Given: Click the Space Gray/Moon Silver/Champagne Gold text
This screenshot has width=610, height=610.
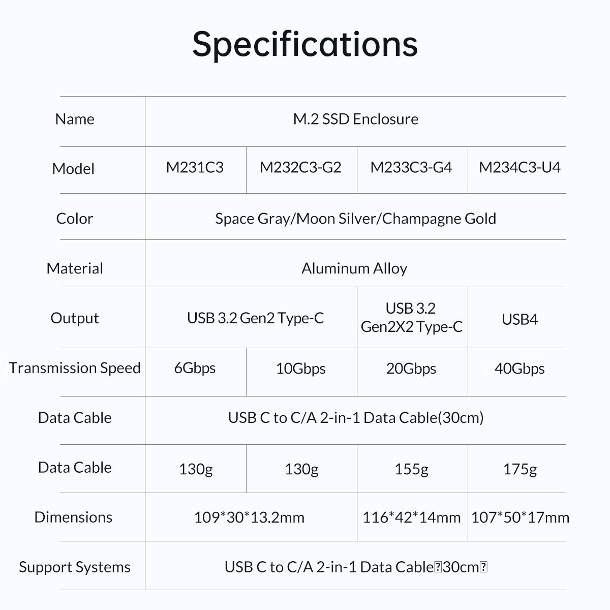Looking at the screenshot, I should click(x=355, y=219).
